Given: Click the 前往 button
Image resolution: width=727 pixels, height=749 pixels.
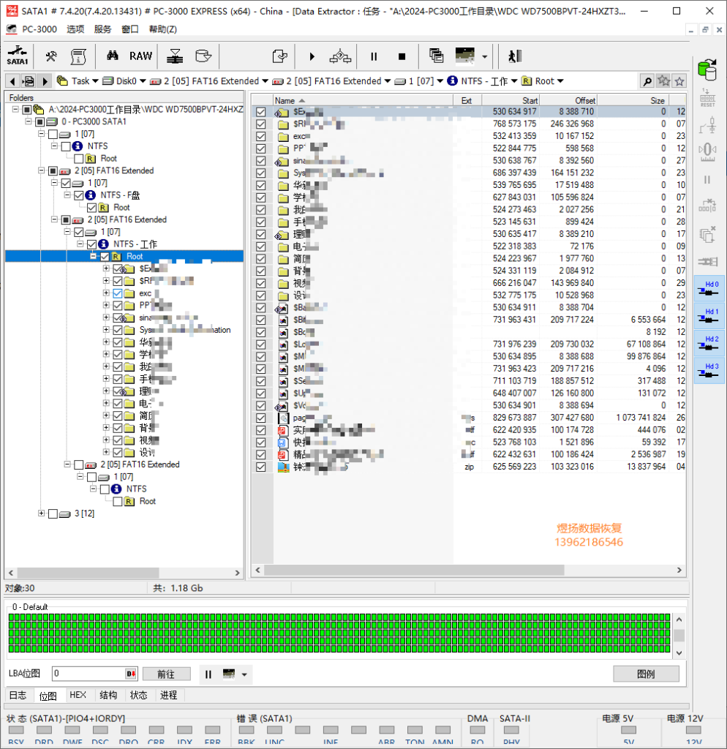Looking at the screenshot, I should tap(166, 674).
